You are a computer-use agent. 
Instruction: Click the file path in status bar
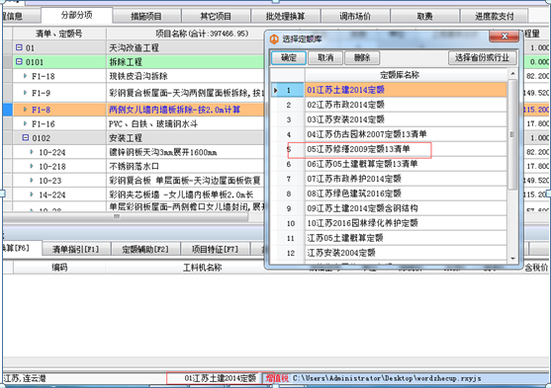tap(387, 378)
